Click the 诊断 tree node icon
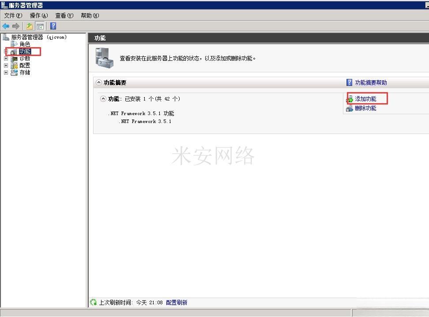The height and width of the screenshot is (317, 429). (14, 59)
